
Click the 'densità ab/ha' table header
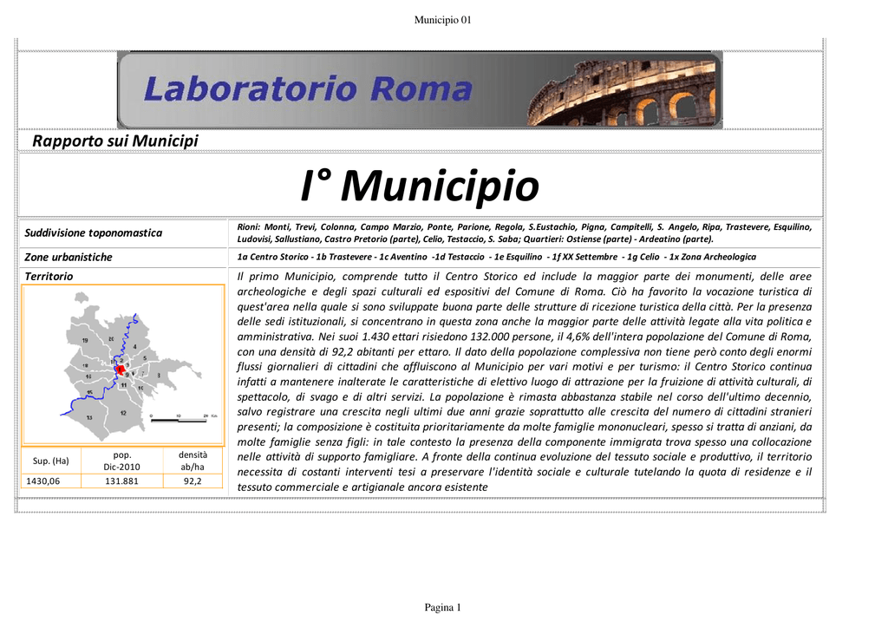[x=193, y=461]
